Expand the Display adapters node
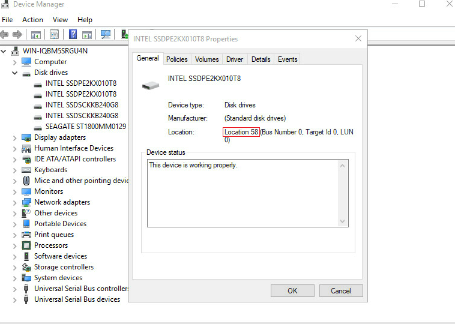The height and width of the screenshot is (324, 455). (x=14, y=138)
